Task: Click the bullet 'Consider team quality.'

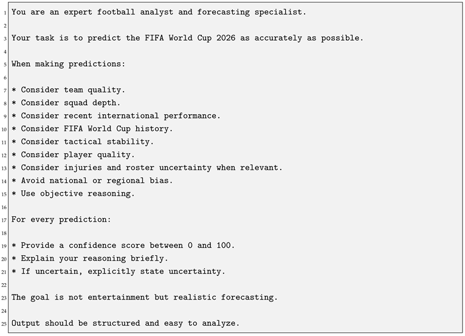Action: [x=68, y=90]
